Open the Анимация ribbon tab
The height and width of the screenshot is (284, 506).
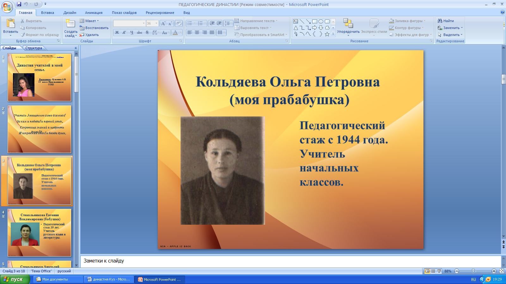point(94,13)
